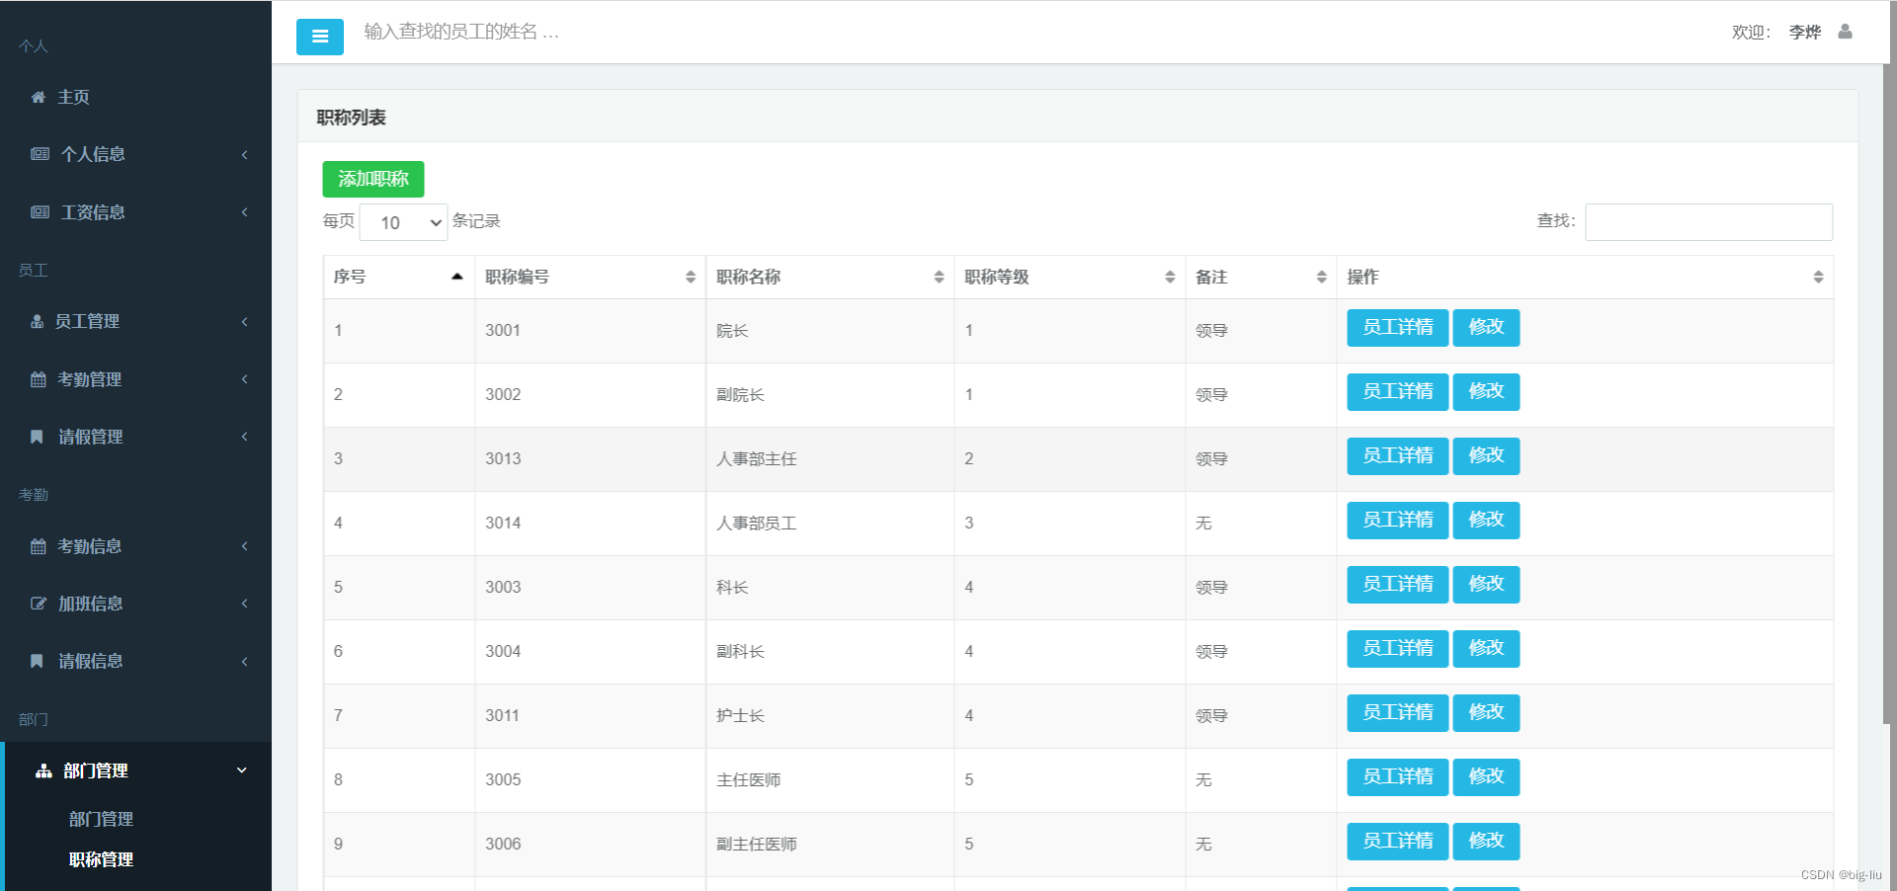
Task: Click the 请假管理 bookmark icon
Action: click(37, 437)
